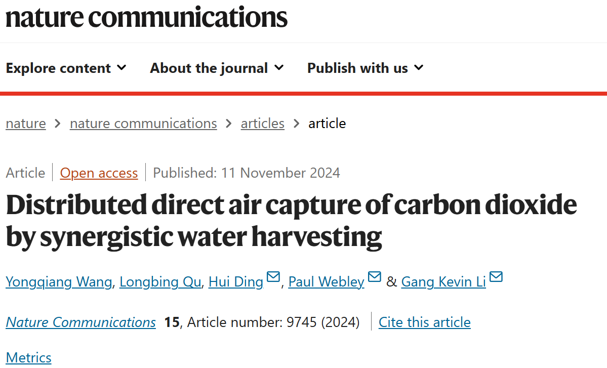
Task: Open author Paul Webley's name link
Action: coord(327,282)
